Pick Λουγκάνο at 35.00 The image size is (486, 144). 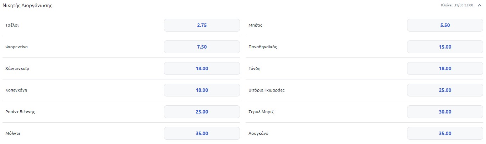[445, 133]
